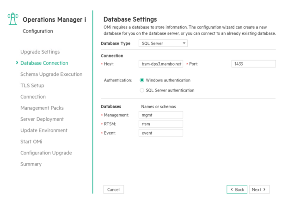Screen dimensions: 282x204
Task: Click the Databases section label
Action: coord(111,107)
